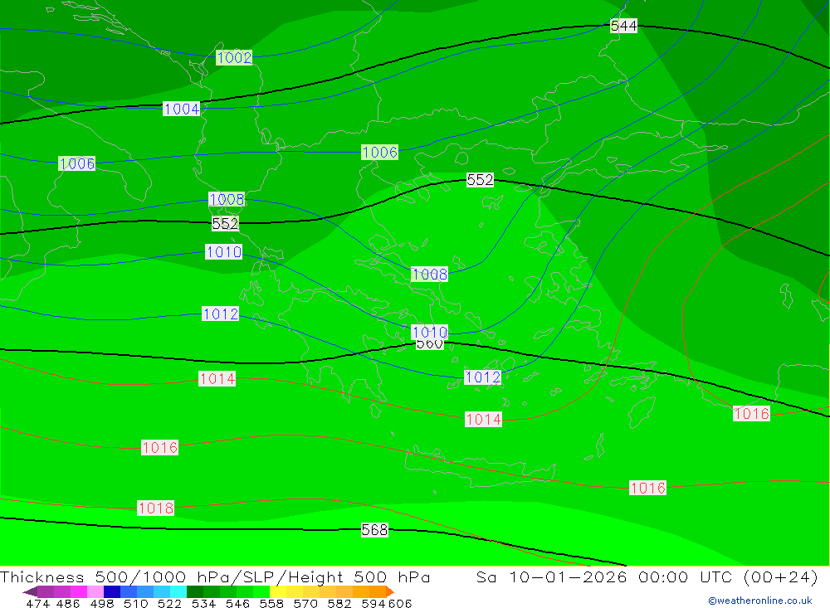Click the map title 'Thickness 500/1000 hPa/SLP/Height 500 hPa'

coord(215,576)
